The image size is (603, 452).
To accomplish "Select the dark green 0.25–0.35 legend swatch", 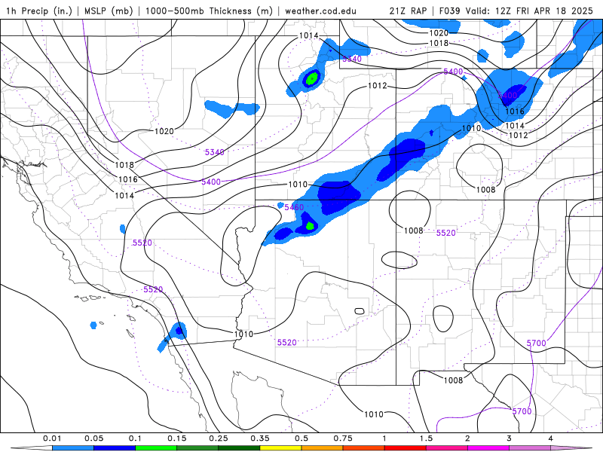I will pos(239,448).
